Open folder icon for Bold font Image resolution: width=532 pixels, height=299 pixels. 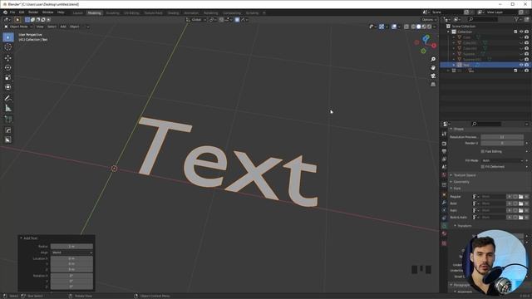(x=521, y=203)
